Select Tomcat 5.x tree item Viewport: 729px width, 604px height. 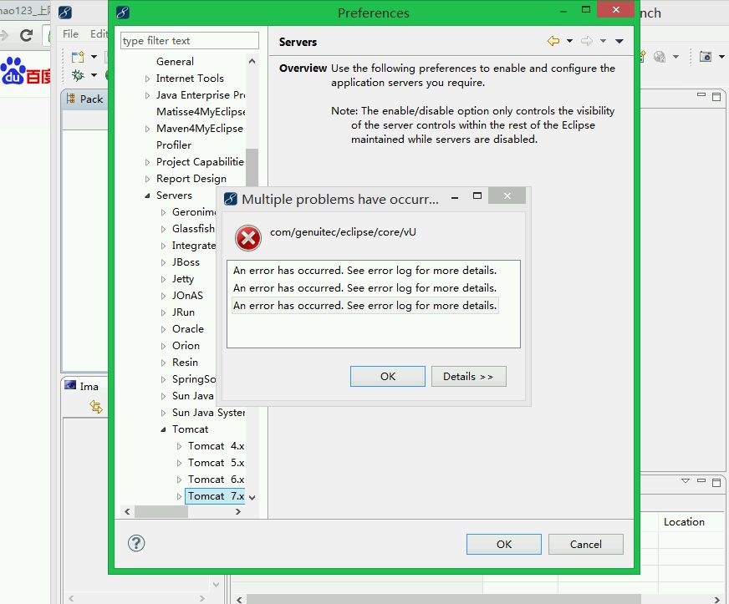[217, 463]
